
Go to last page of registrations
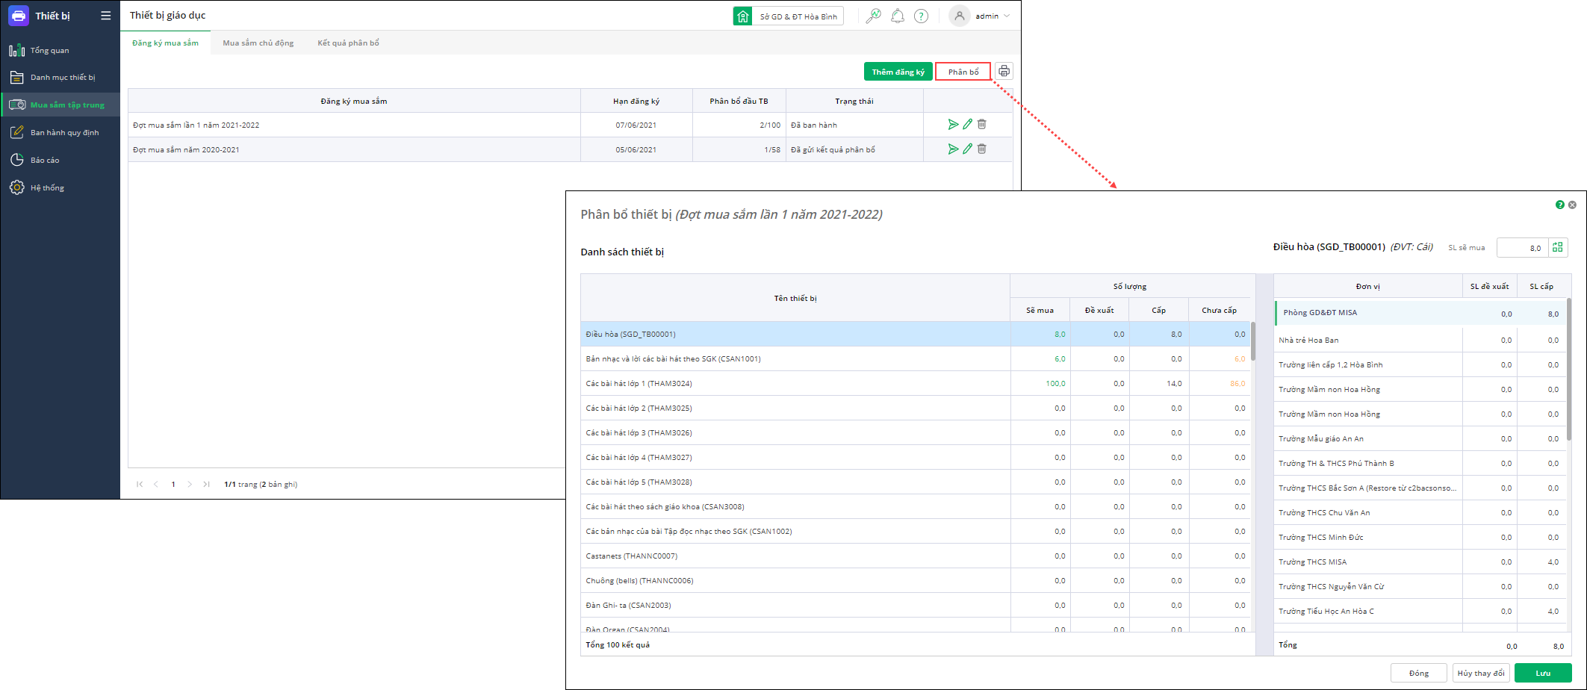coord(206,484)
